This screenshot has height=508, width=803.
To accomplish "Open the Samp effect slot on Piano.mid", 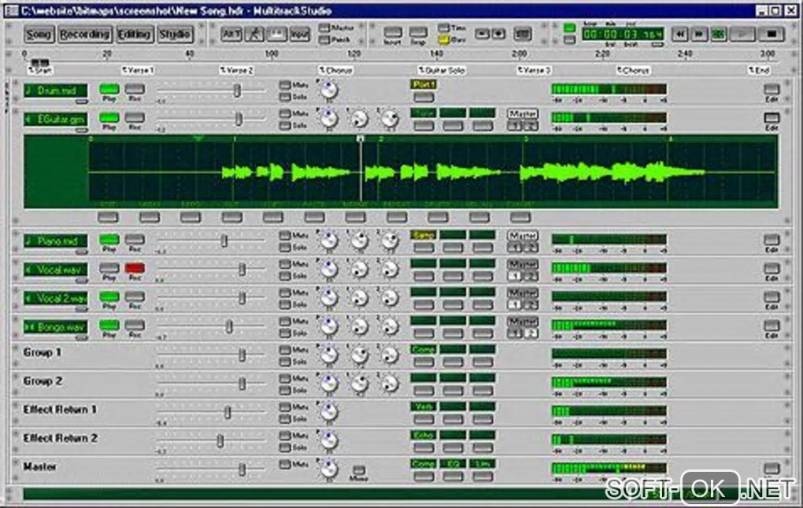I will tap(424, 235).
